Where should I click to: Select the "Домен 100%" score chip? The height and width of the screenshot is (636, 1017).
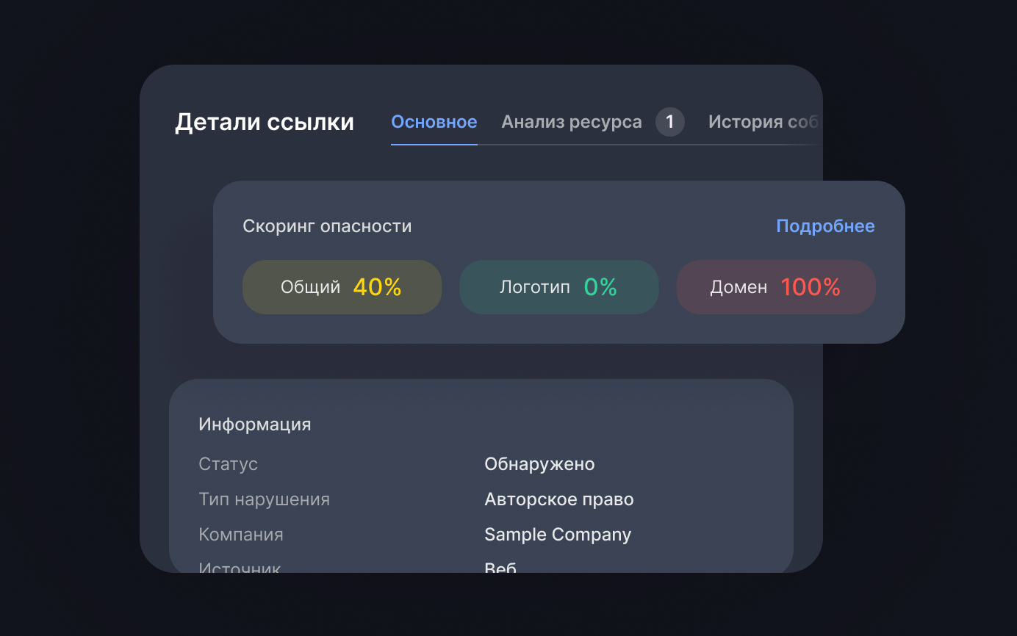775,286
